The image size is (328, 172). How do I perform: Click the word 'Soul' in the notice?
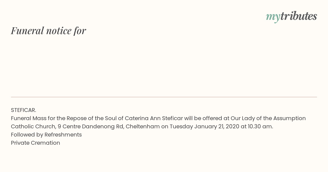[111, 118]
